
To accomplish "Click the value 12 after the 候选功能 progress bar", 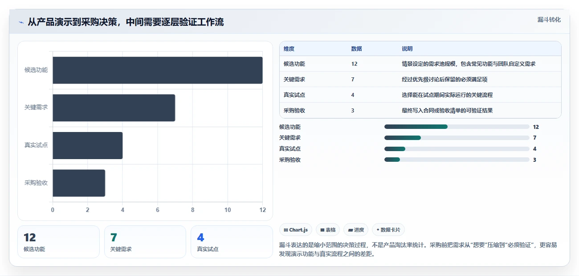I will pos(536,127).
